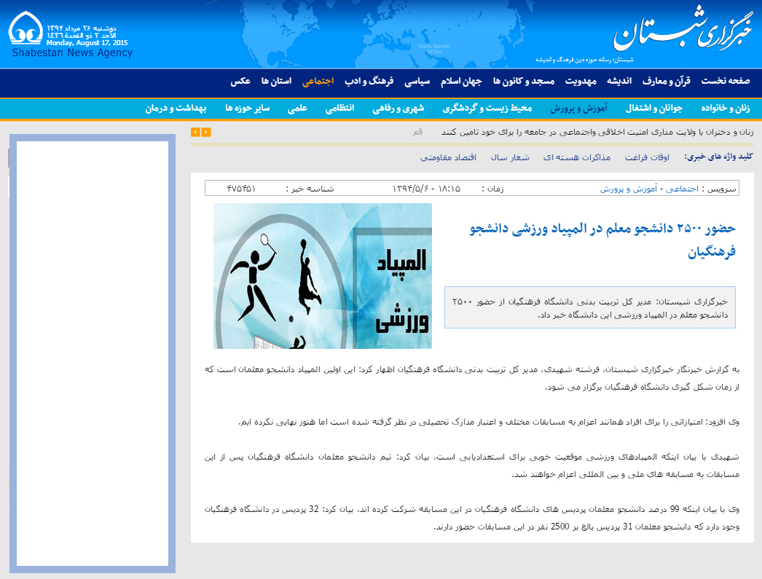Click the next (right) news ticker arrow
This screenshot has width=762, height=579.
[206, 132]
